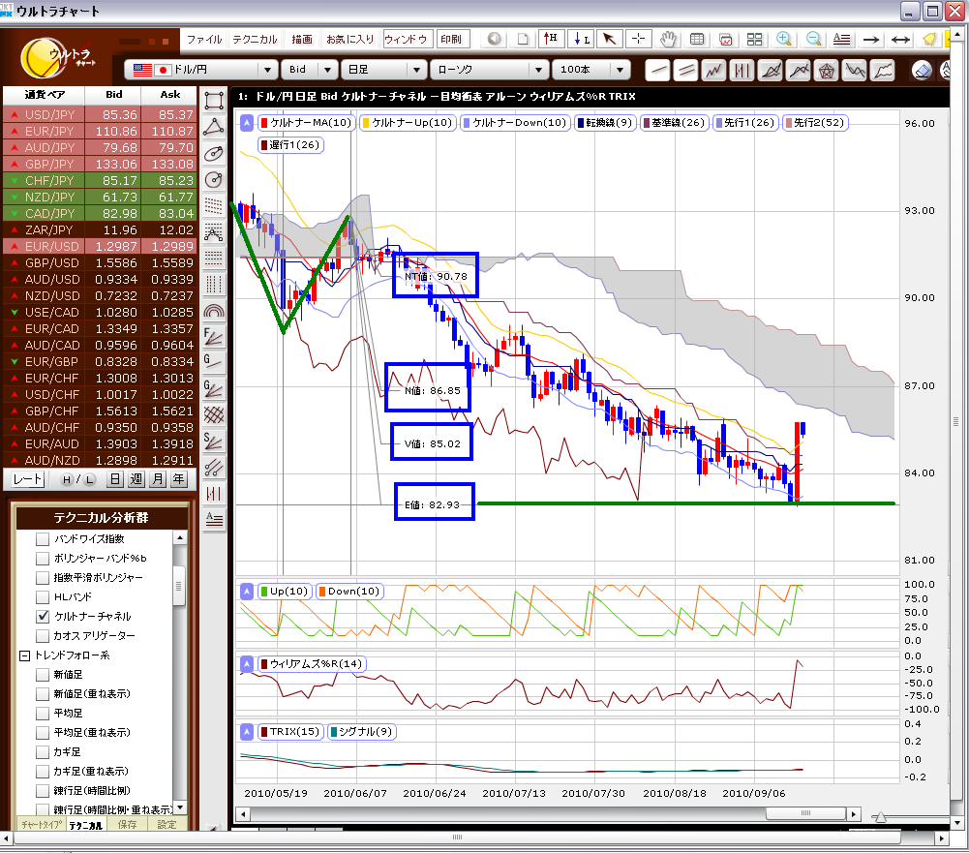Image resolution: width=969 pixels, height=853 pixels.
Task: Select the Gann grid crosshatch tool
Action: click(214, 414)
